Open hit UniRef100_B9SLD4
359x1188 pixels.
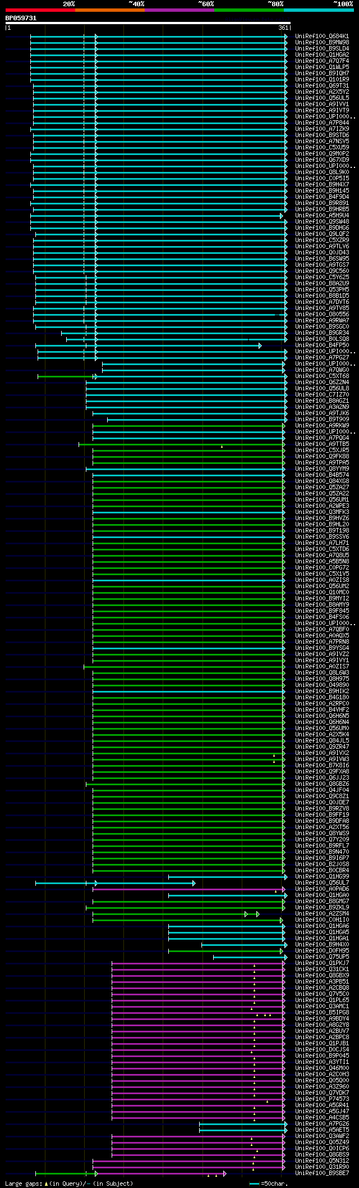pyautogui.click(x=322, y=48)
